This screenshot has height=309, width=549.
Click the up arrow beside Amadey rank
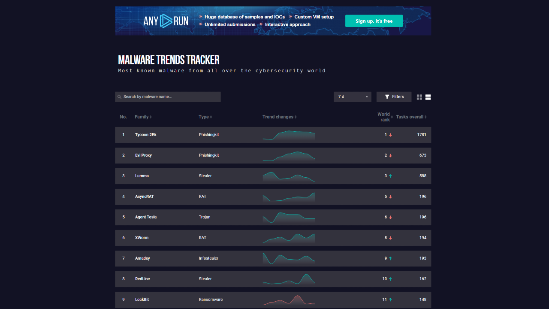point(390,258)
